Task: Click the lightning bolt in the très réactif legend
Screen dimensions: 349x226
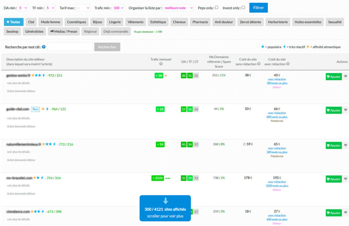Action: coord(284,47)
